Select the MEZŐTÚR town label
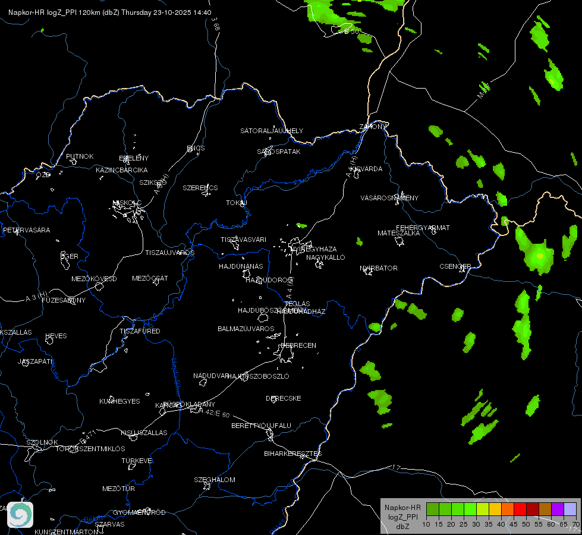 [118, 489]
